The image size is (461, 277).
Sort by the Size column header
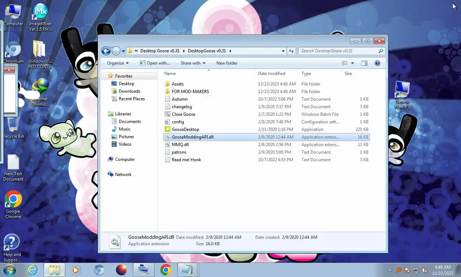click(356, 74)
